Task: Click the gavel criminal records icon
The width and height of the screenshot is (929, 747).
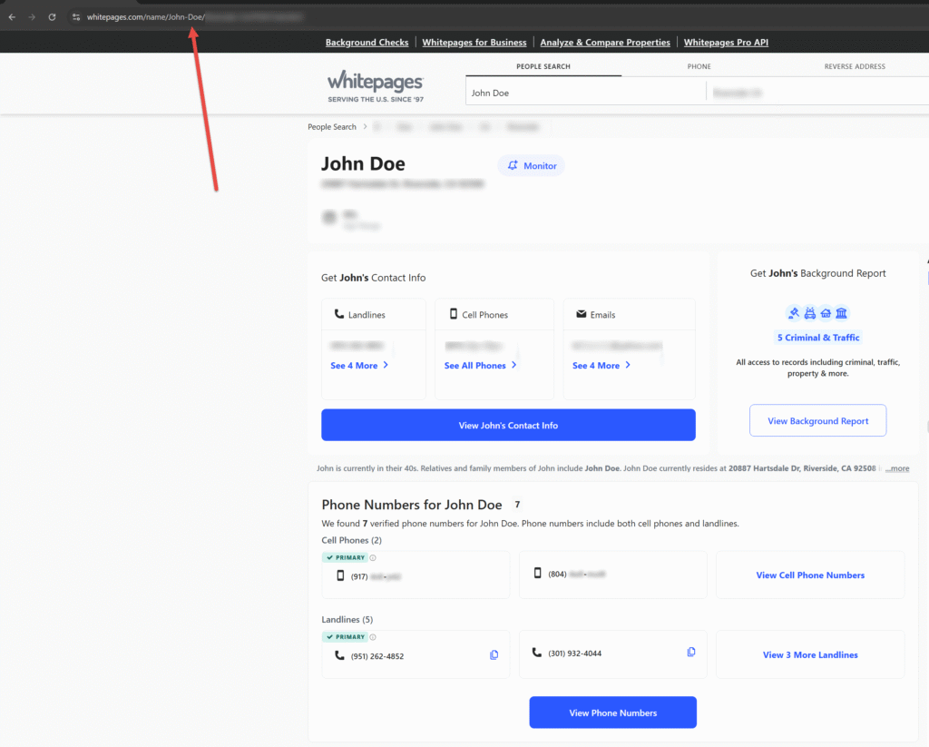Action: pos(793,313)
